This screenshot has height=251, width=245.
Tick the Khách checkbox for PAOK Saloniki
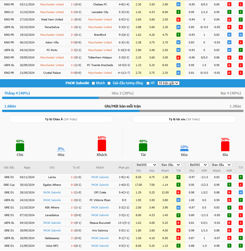[x=93, y=83]
